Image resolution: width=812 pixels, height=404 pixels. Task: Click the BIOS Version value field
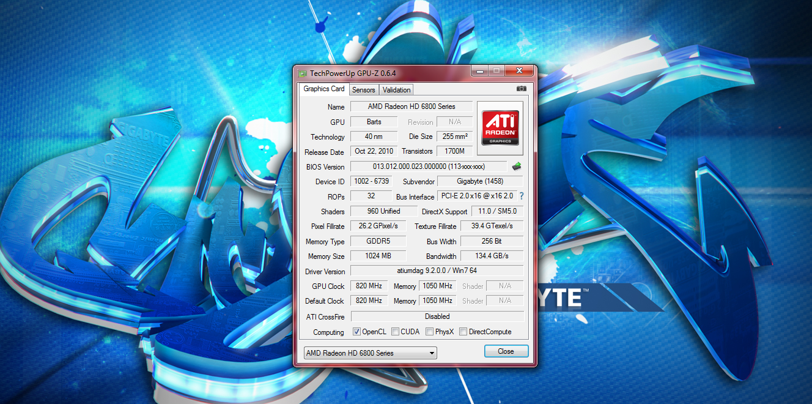429,166
